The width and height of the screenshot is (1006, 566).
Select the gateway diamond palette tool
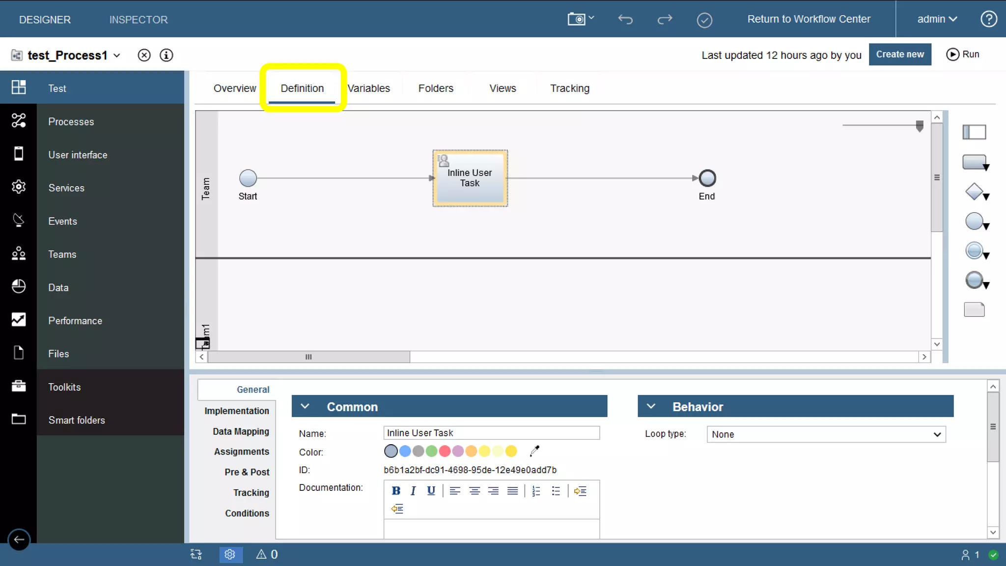974,192
